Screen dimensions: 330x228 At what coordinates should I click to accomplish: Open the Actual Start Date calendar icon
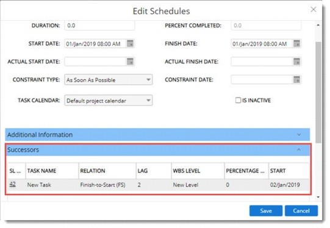point(130,62)
